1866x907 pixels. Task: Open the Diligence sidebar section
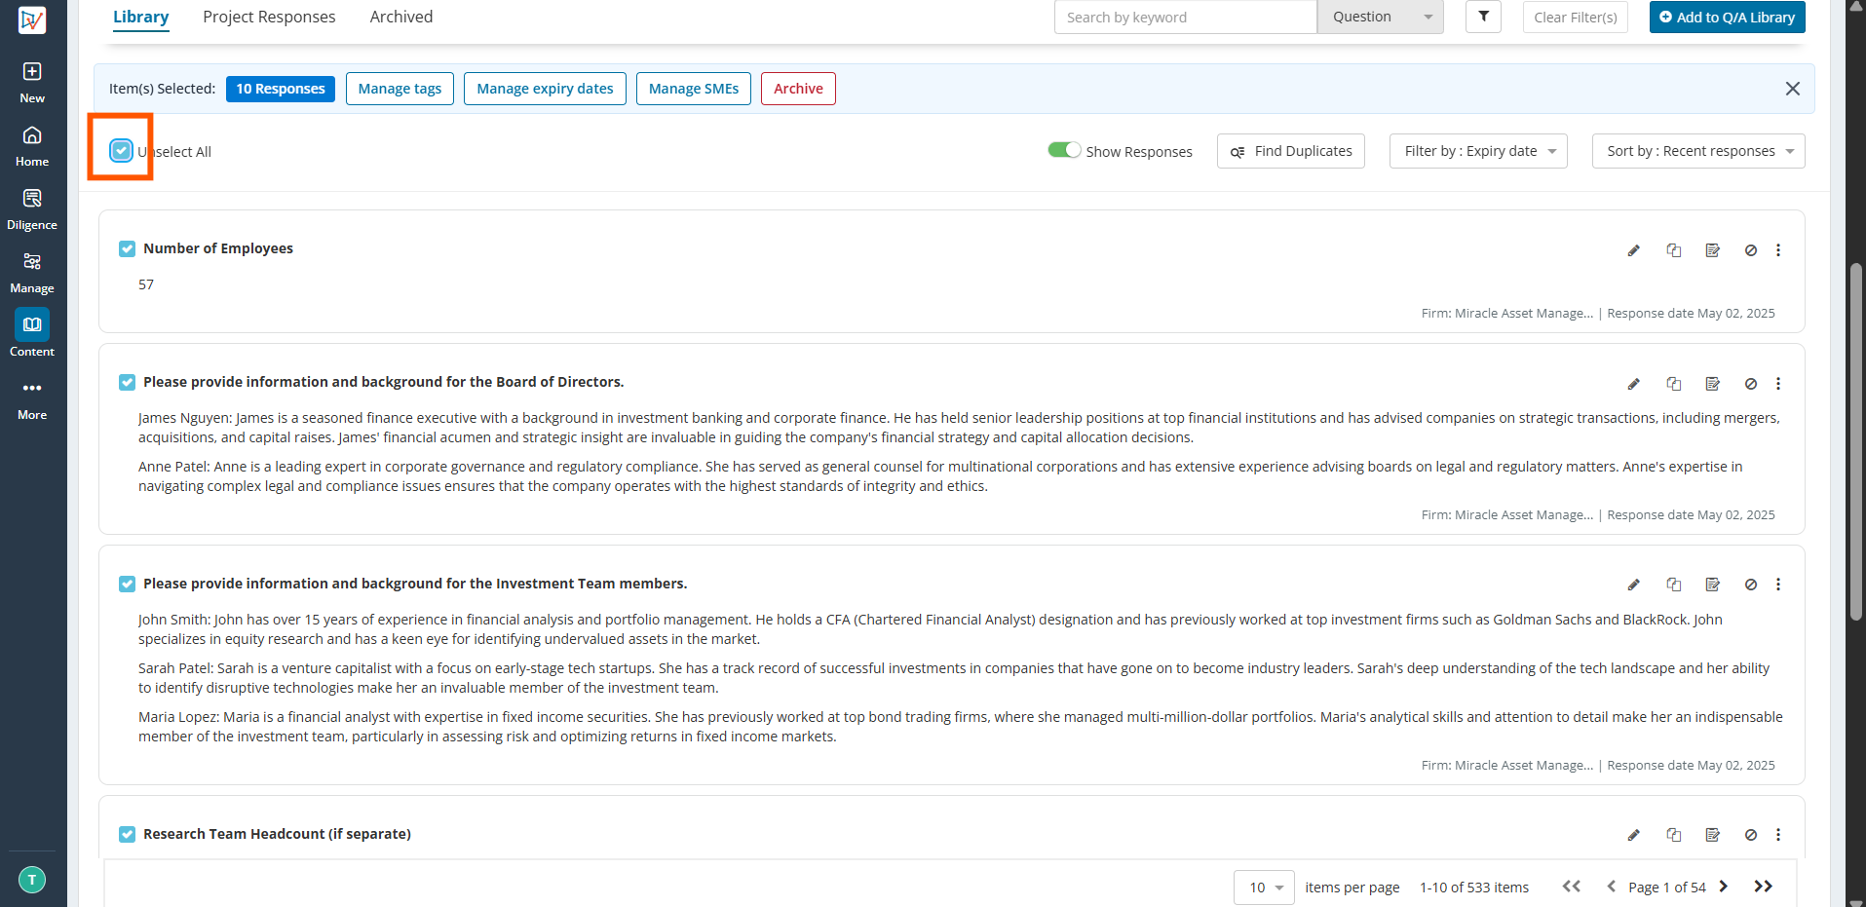(x=32, y=209)
